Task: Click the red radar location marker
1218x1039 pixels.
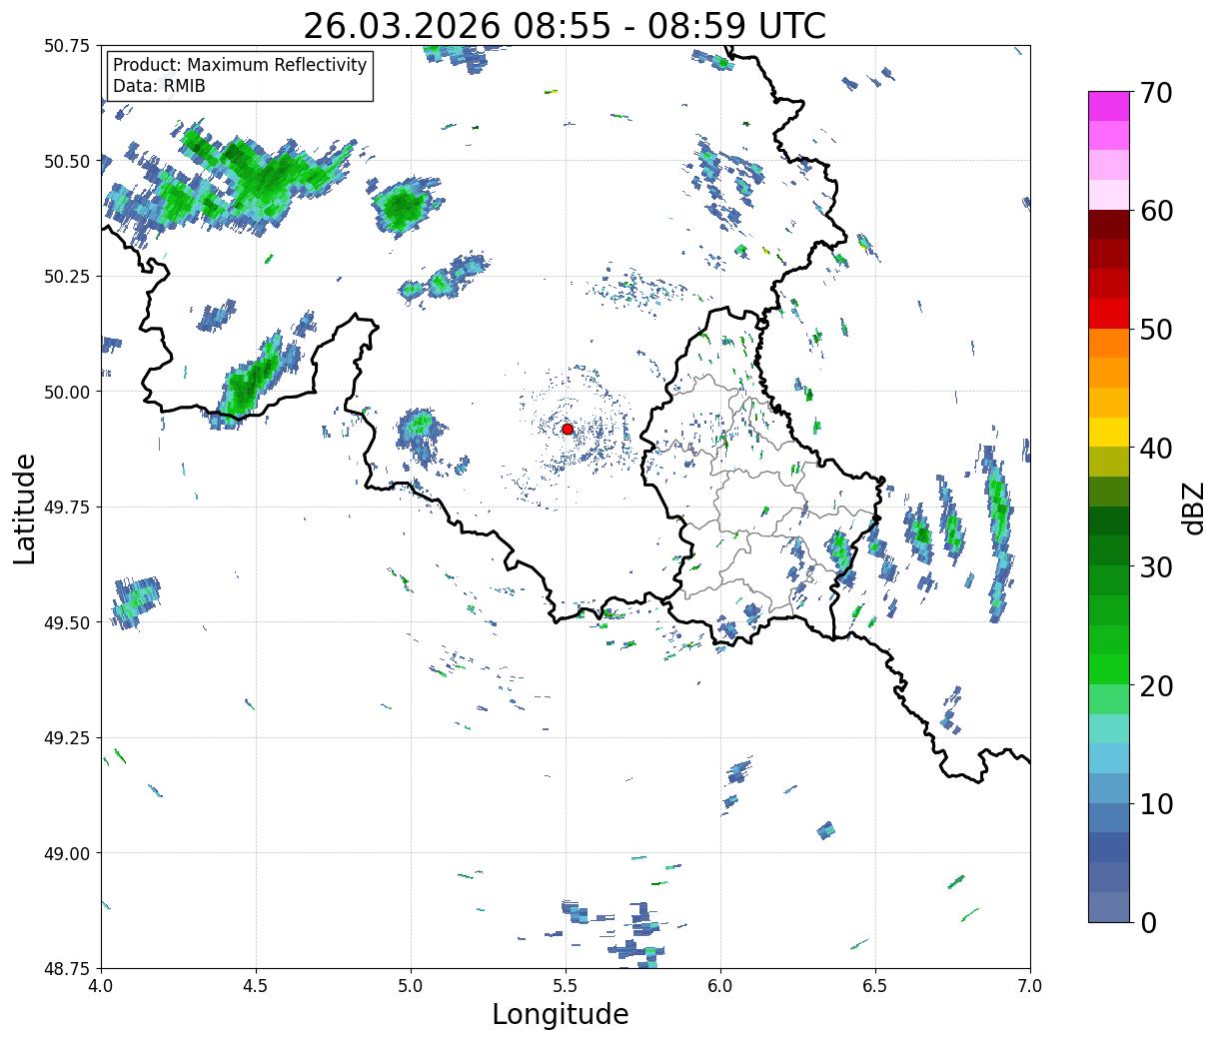Action: point(568,429)
